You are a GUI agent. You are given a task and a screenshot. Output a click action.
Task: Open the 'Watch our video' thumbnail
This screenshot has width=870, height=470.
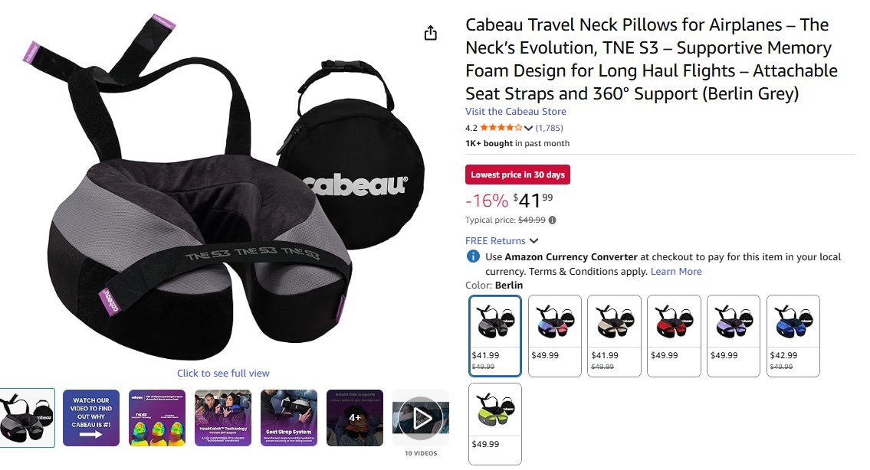(91, 417)
